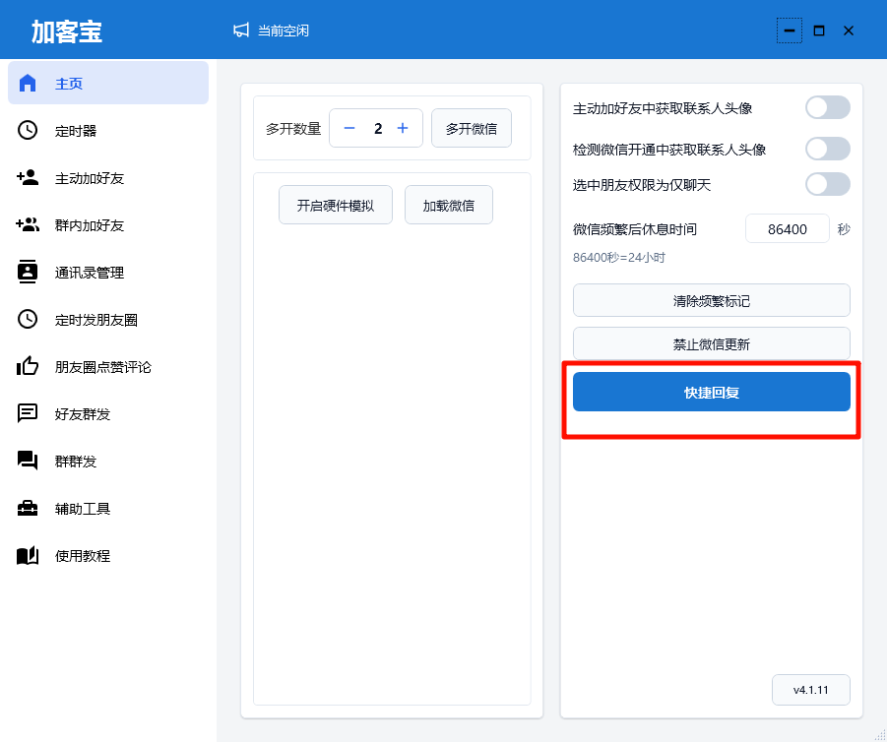Click the clock icon beside 定时器
The width and height of the screenshot is (887, 742).
coord(28,130)
